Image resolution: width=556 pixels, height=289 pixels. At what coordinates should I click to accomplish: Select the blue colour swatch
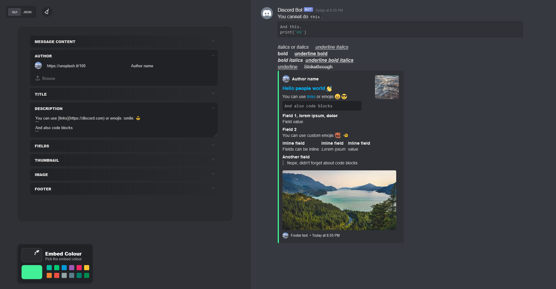point(64,267)
